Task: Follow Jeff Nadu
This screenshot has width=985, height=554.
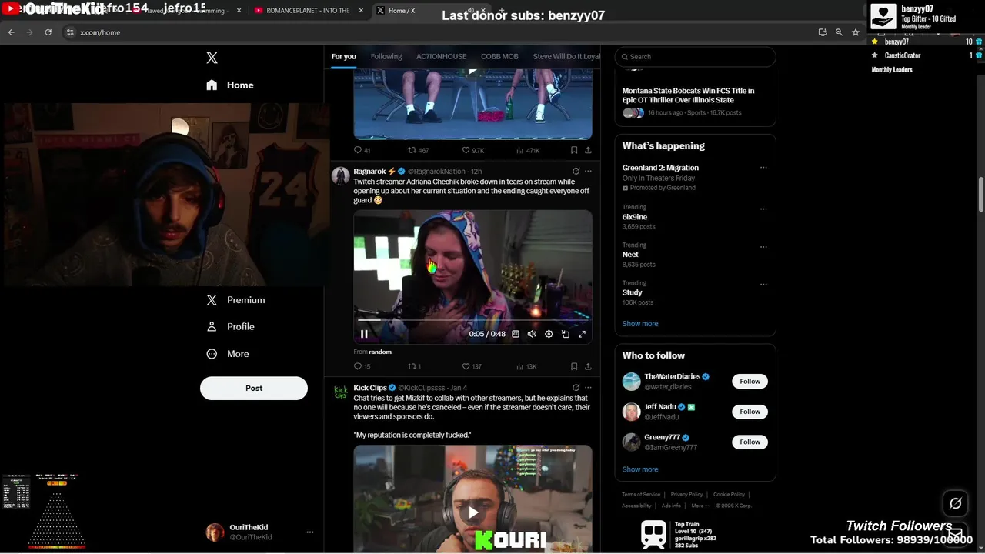Action: point(750,412)
